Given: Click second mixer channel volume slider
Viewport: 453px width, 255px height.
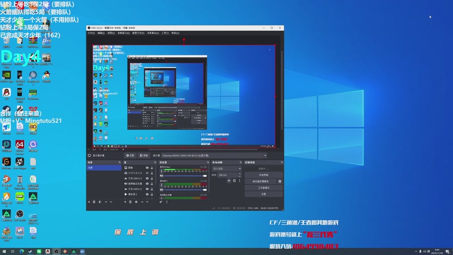Looking at the screenshot, I should click(186, 190).
